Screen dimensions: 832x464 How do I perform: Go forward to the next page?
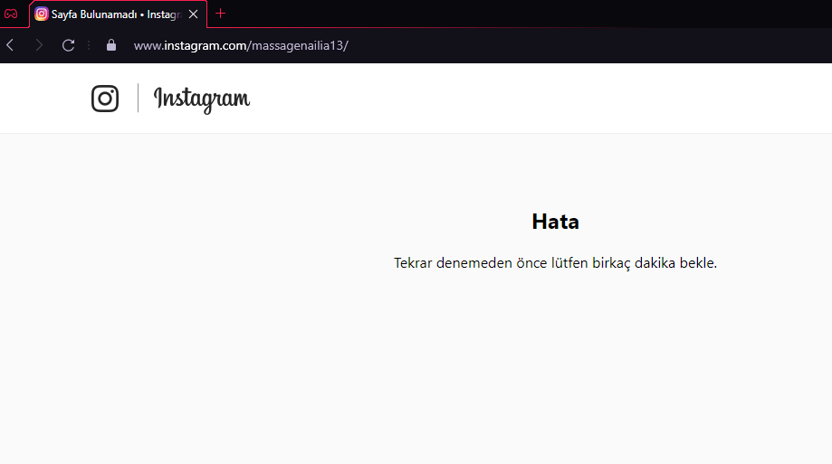pyautogui.click(x=39, y=45)
